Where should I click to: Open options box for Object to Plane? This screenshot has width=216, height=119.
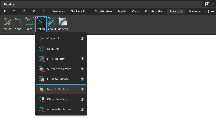[82, 100]
